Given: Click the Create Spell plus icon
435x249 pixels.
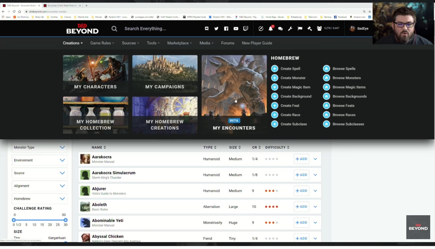Looking at the screenshot, I should tap(275, 68).
